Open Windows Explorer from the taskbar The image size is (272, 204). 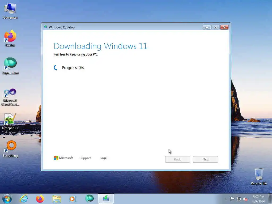(x=57, y=199)
